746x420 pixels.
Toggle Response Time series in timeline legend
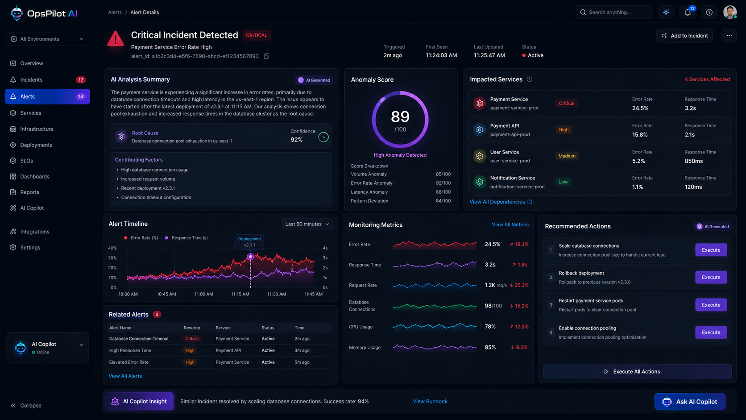(186, 238)
